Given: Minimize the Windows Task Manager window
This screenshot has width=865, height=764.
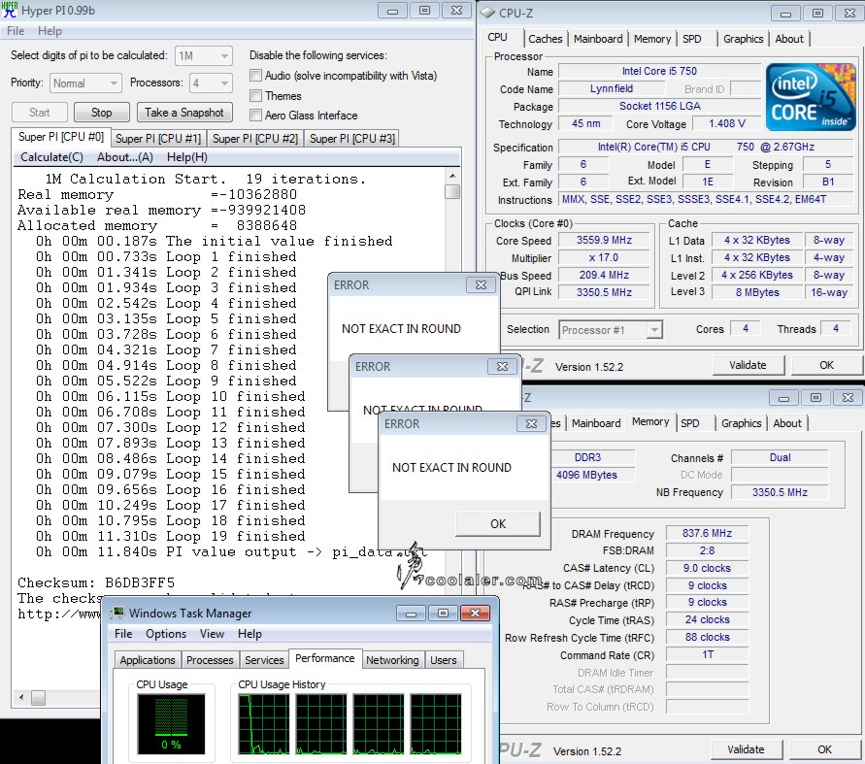Looking at the screenshot, I should pos(411,613).
